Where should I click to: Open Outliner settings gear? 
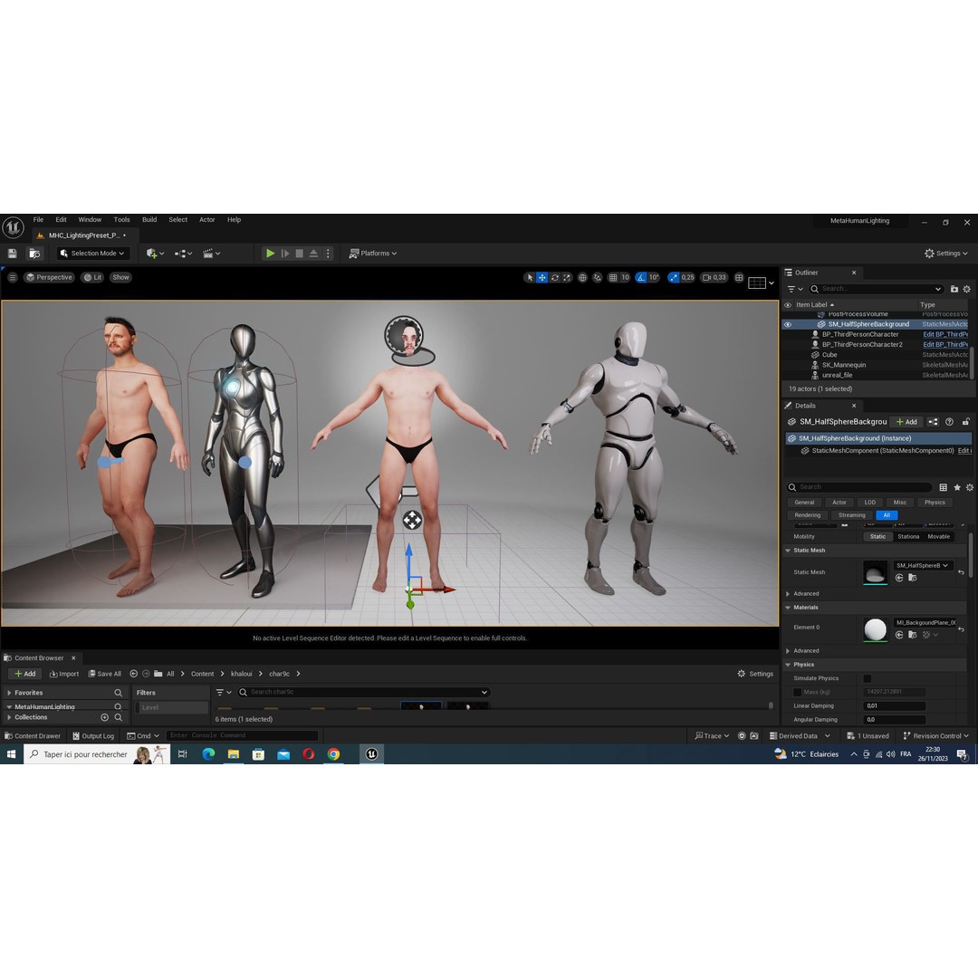pyautogui.click(x=967, y=289)
